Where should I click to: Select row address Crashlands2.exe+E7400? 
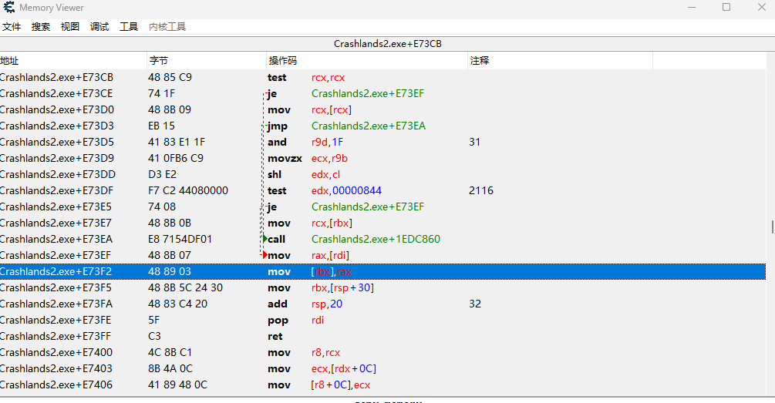click(x=56, y=353)
